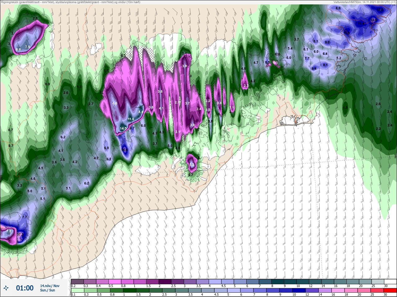Click the 9.0 value on the map
This screenshot has height=297, width=397.
coord(327,42)
